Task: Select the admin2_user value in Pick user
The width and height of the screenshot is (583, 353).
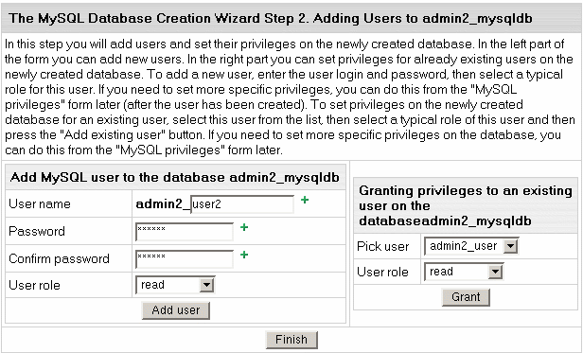Action: pos(464,246)
